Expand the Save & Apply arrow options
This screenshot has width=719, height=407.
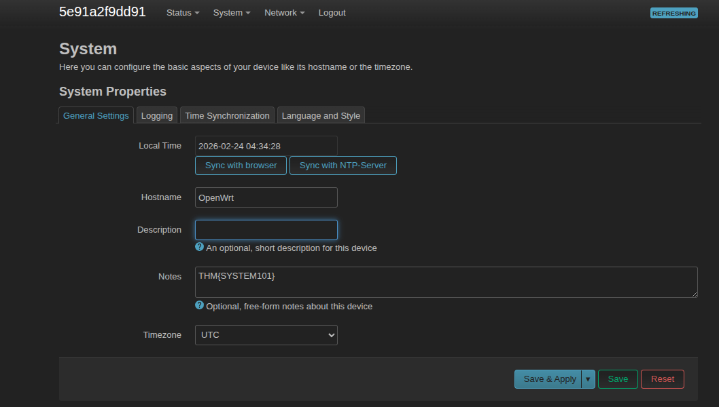point(589,379)
